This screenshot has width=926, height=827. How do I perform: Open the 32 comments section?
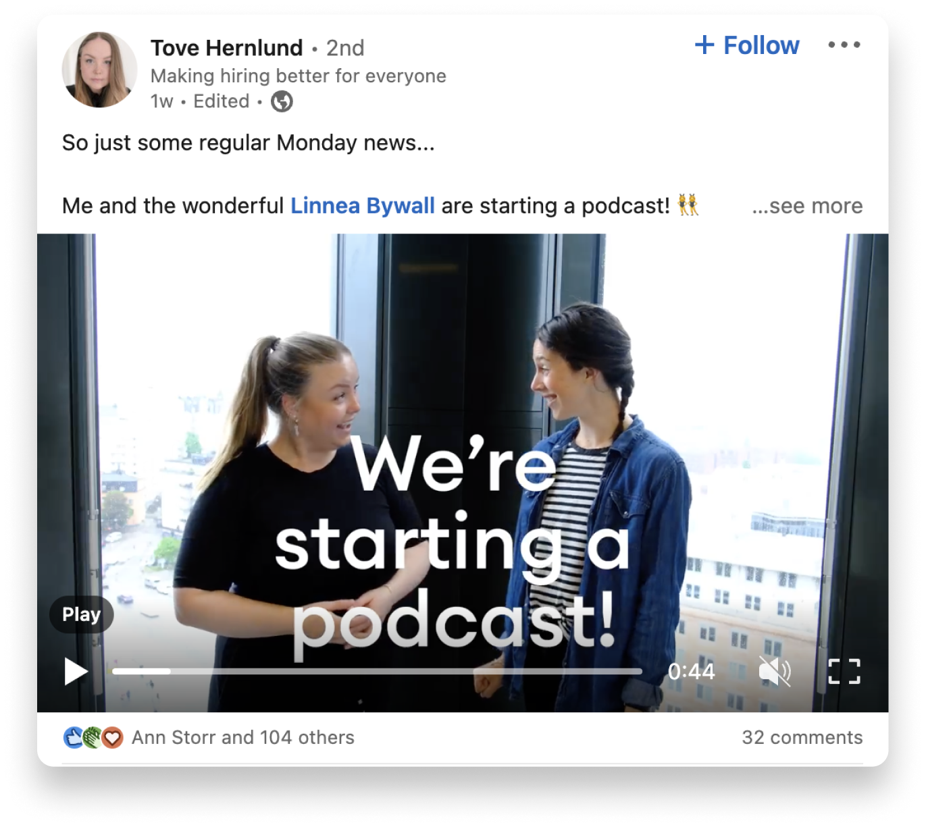click(x=802, y=737)
